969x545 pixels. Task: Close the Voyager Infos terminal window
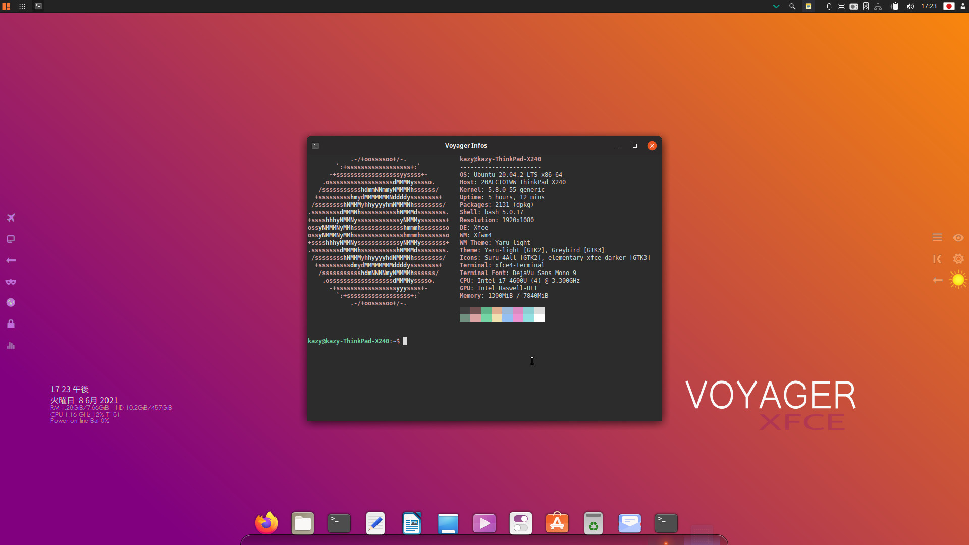pos(652,146)
